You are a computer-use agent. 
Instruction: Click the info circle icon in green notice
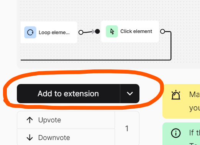click(176, 133)
